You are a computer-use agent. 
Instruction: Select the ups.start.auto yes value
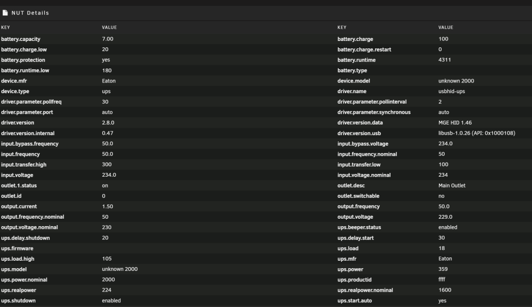pyautogui.click(x=442, y=301)
